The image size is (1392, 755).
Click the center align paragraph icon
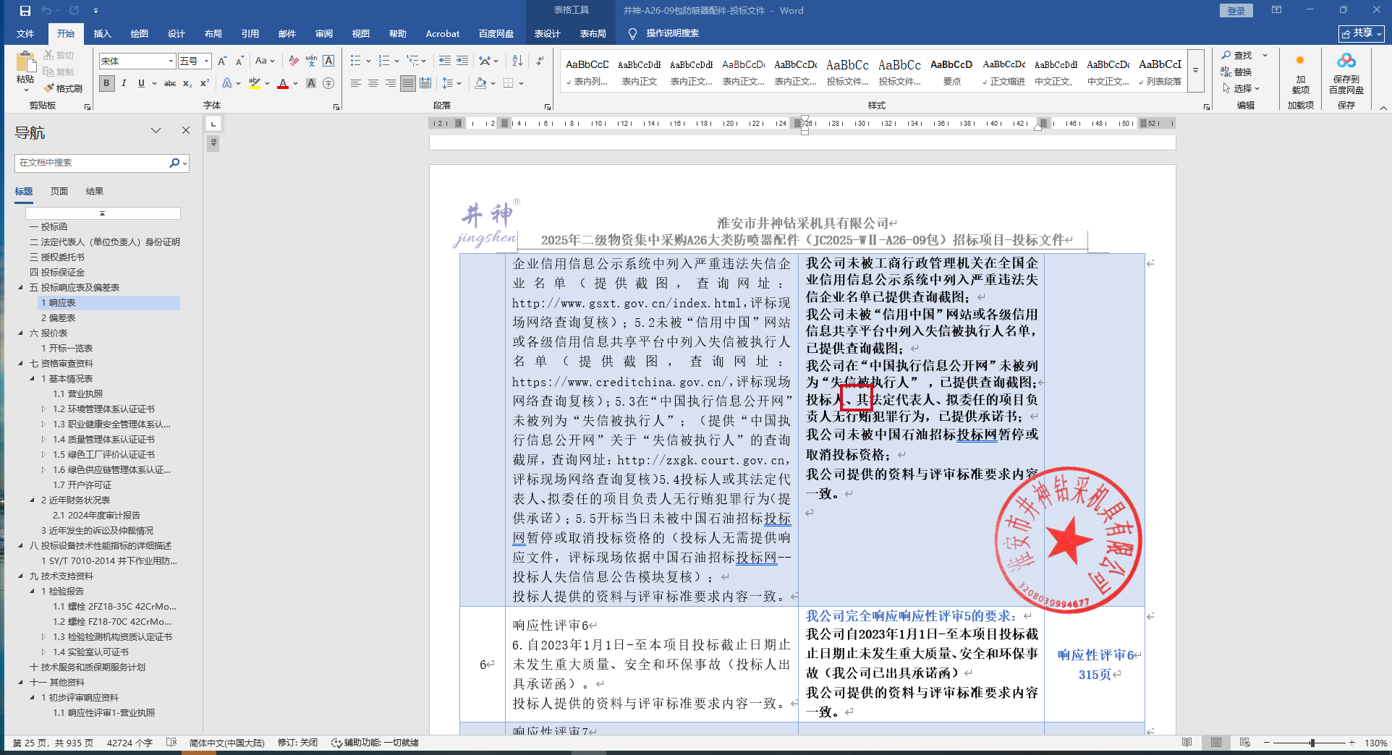point(373,83)
